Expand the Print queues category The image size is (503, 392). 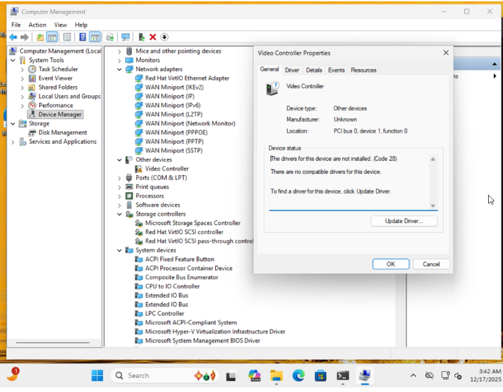coord(119,187)
